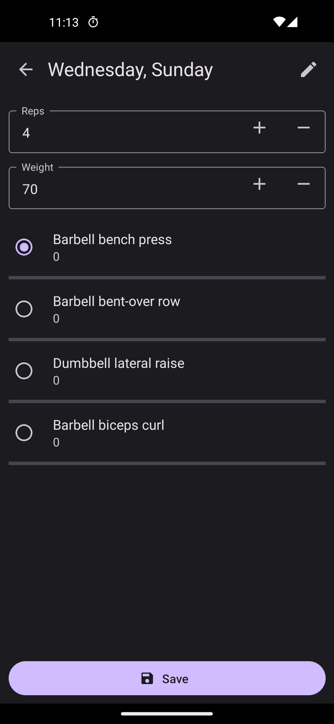Increase reps with the plus icon

[259, 128]
